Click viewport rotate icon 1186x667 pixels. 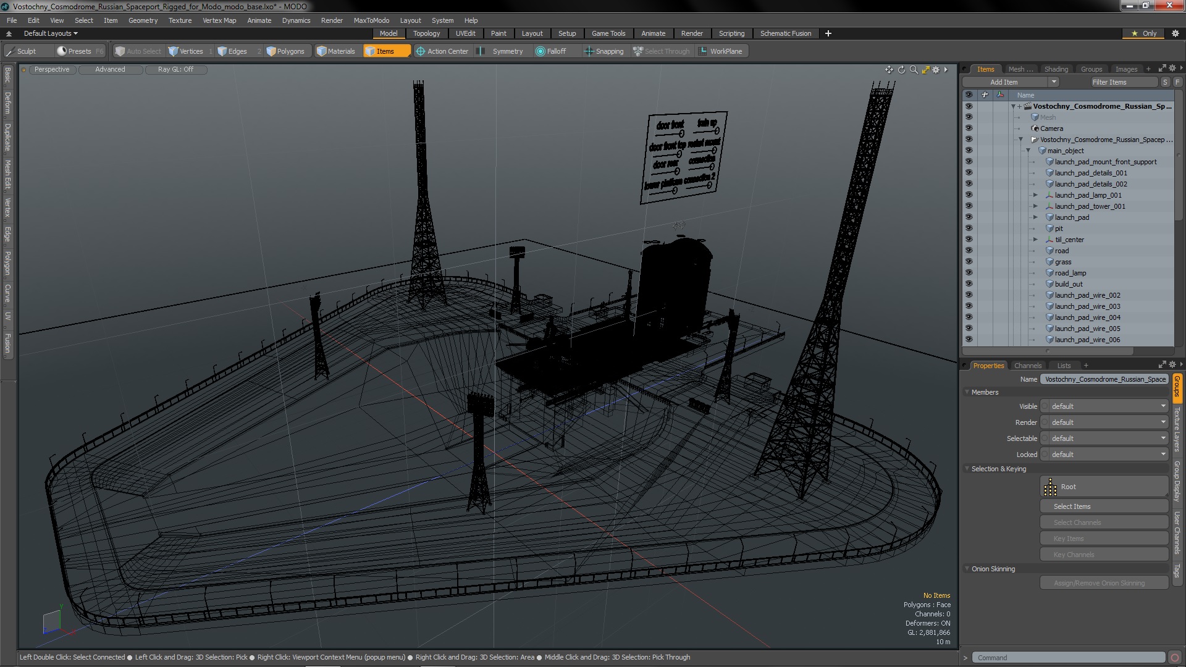(901, 70)
